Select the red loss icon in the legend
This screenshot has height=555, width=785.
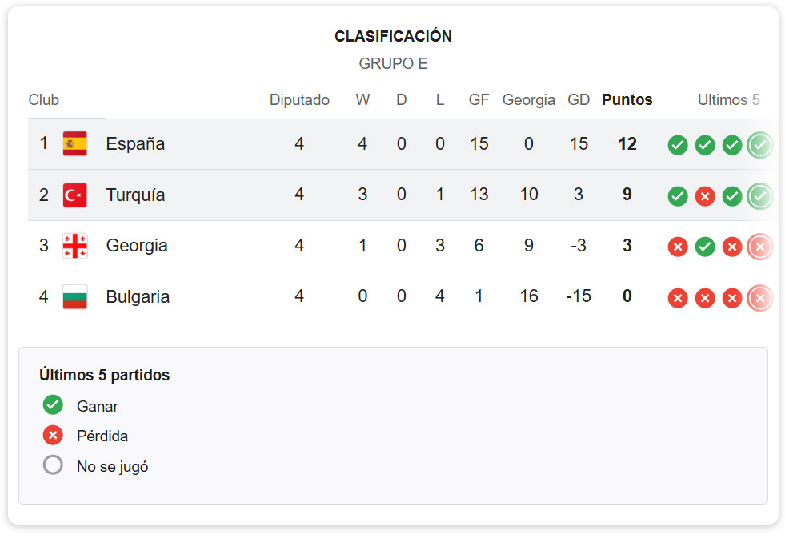[x=53, y=435]
